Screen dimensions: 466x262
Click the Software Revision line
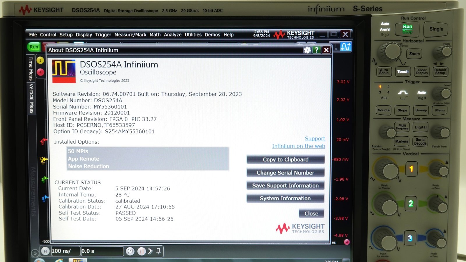point(147,94)
